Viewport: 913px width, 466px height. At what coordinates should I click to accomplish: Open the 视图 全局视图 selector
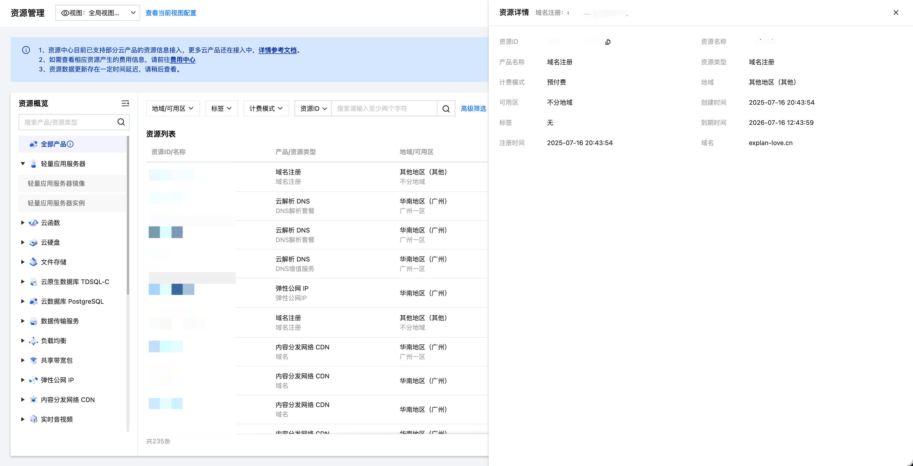98,13
